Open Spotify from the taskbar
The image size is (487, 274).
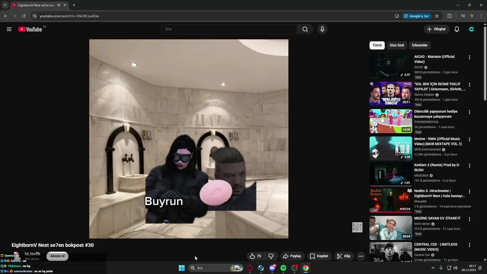(x=283, y=268)
